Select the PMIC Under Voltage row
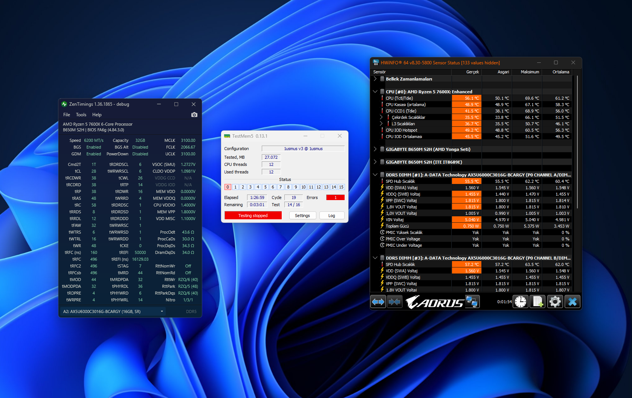This screenshot has width=632, height=398. pyautogui.click(x=472, y=245)
